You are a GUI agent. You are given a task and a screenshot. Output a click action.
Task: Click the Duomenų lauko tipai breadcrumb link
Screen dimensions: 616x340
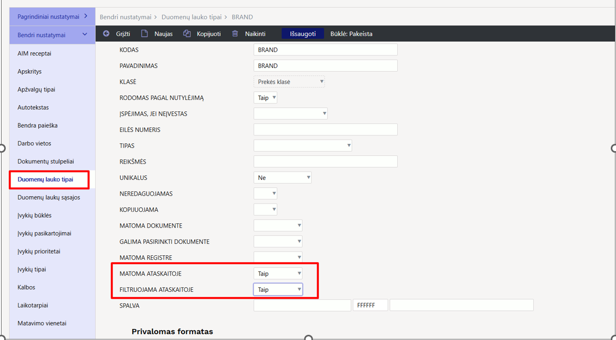coord(192,17)
